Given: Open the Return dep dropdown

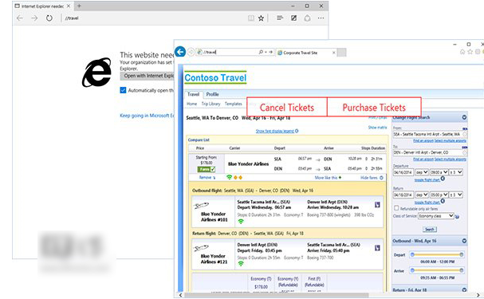Looking at the screenshot, I should (422, 195).
